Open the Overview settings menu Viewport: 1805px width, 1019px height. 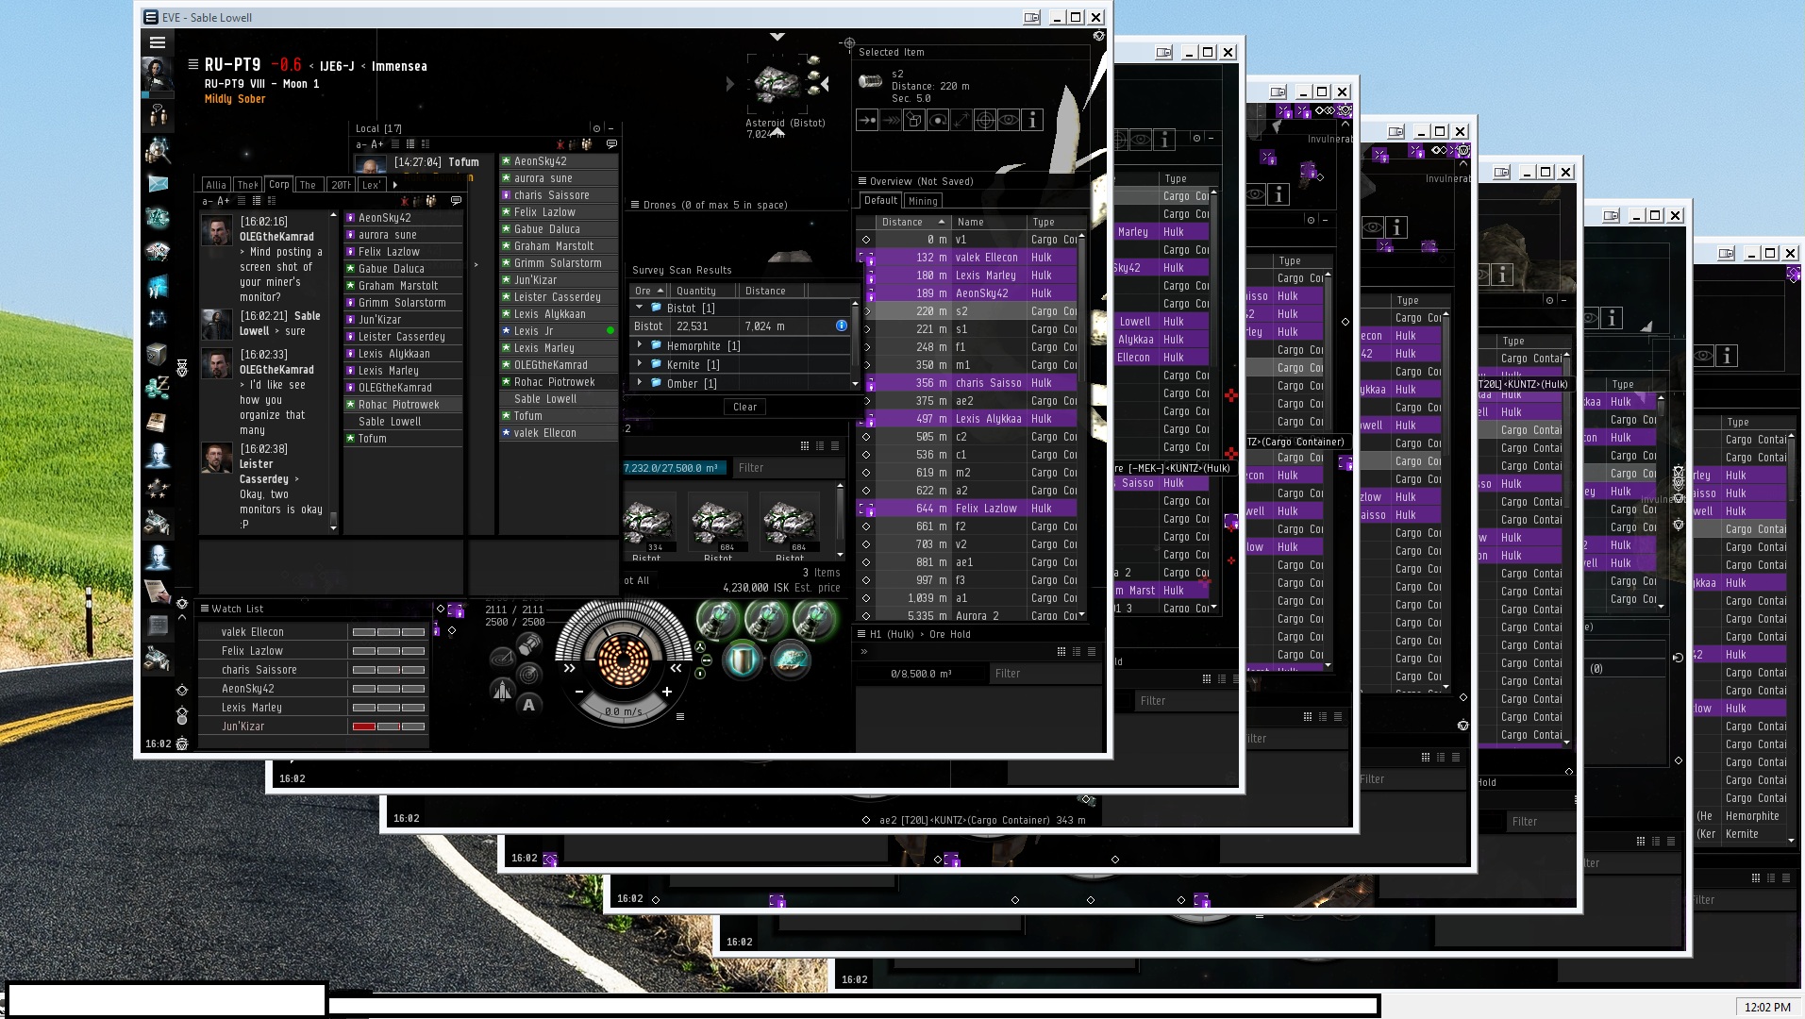point(862,181)
